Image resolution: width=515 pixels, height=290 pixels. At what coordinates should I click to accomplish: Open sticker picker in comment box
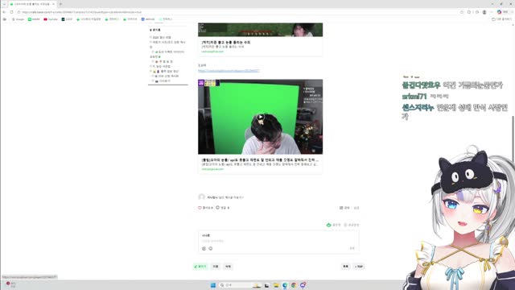click(211, 249)
